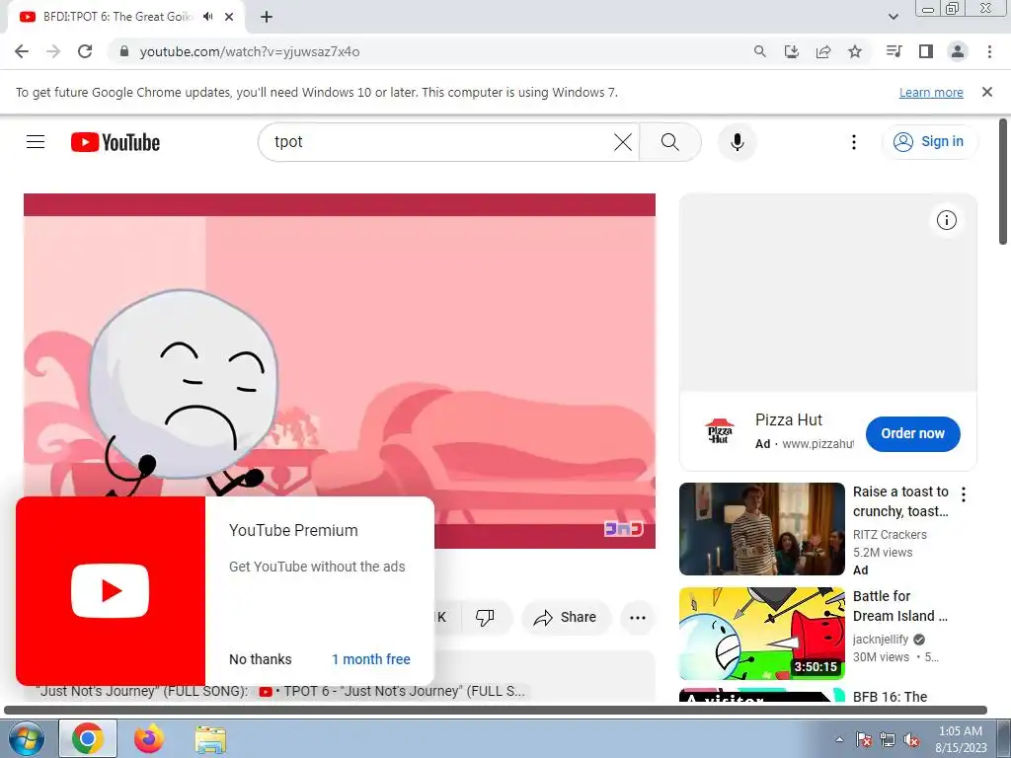Open the RITZ Crackers video thumbnail
The image size is (1011, 758).
(761, 529)
